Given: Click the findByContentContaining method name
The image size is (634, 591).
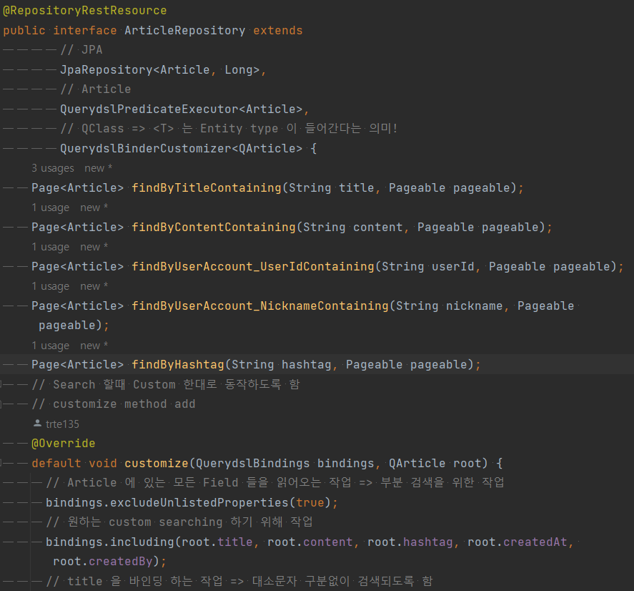Looking at the screenshot, I should click(x=214, y=227).
